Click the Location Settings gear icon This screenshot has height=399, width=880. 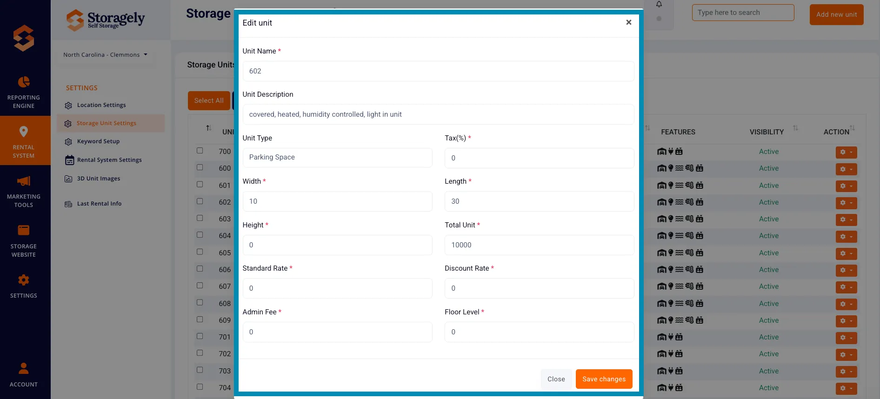[x=68, y=106]
